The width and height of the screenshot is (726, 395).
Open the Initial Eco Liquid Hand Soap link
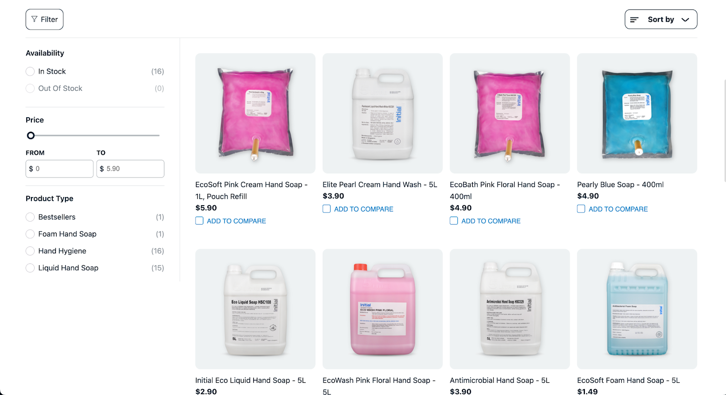250,380
